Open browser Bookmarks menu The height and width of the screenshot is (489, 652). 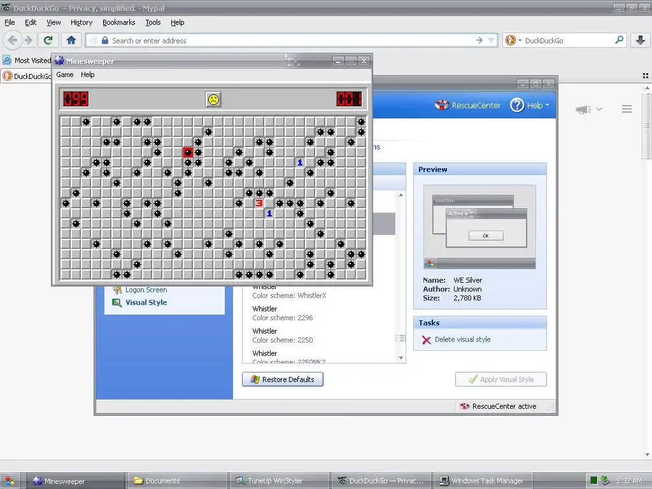click(119, 22)
